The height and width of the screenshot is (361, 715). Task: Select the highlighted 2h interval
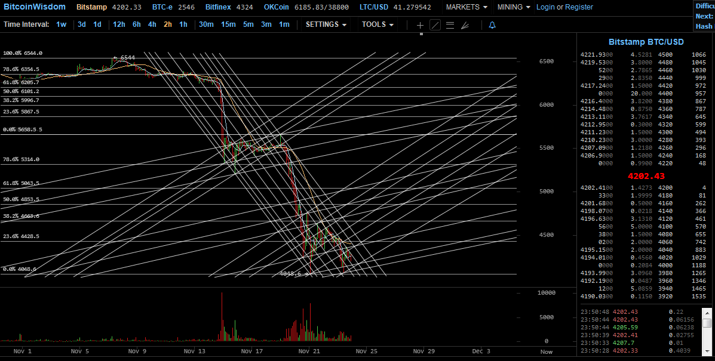pyautogui.click(x=168, y=24)
